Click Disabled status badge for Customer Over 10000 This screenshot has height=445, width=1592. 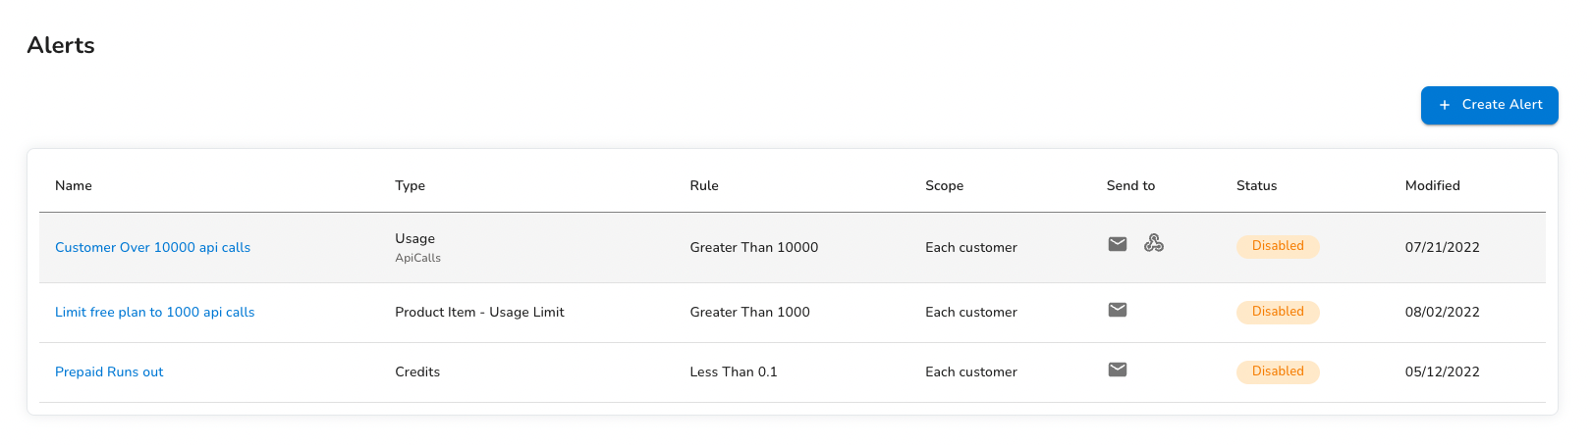coord(1278,246)
